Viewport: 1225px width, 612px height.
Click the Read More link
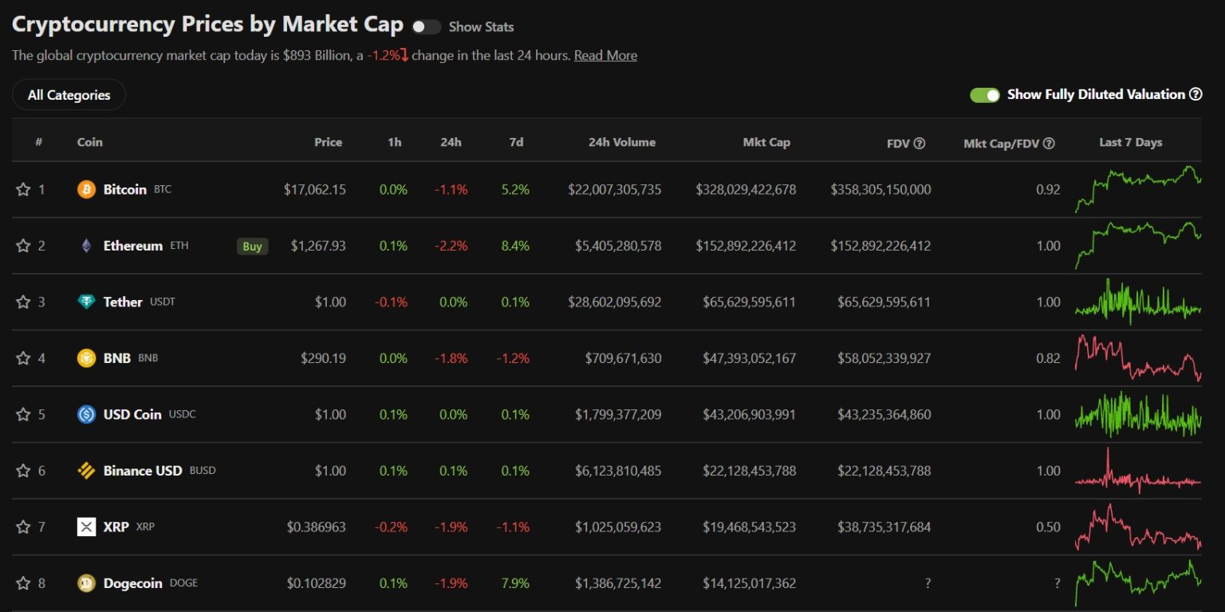[605, 55]
